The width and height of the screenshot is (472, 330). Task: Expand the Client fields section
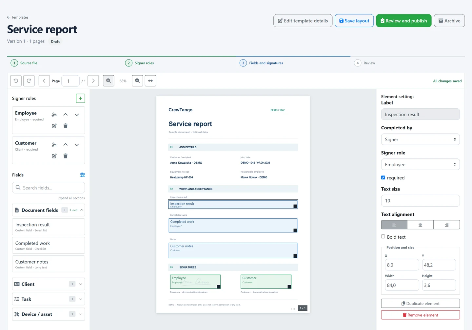pos(49,284)
